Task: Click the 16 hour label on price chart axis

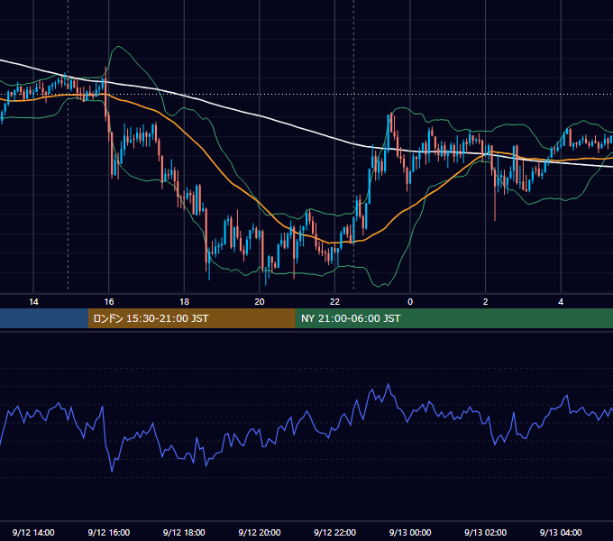Action: point(109,302)
